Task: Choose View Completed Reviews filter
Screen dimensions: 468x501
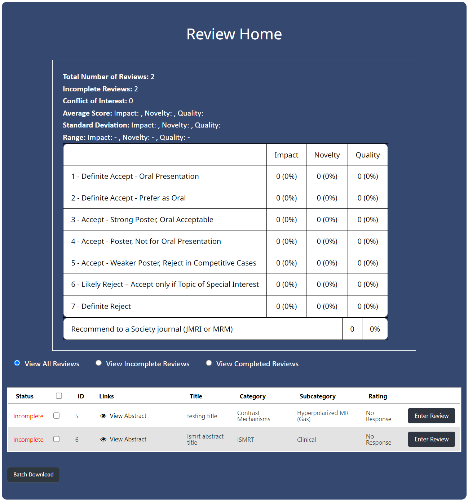Action: [x=209, y=363]
